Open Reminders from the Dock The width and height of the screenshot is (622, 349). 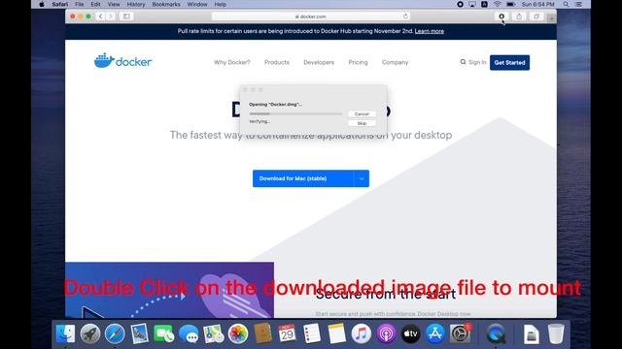click(x=312, y=333)
